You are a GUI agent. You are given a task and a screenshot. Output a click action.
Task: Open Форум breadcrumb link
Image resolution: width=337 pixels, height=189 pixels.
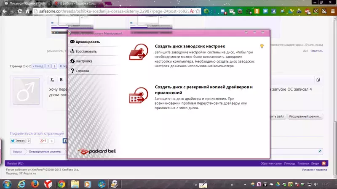coord(17,152)
